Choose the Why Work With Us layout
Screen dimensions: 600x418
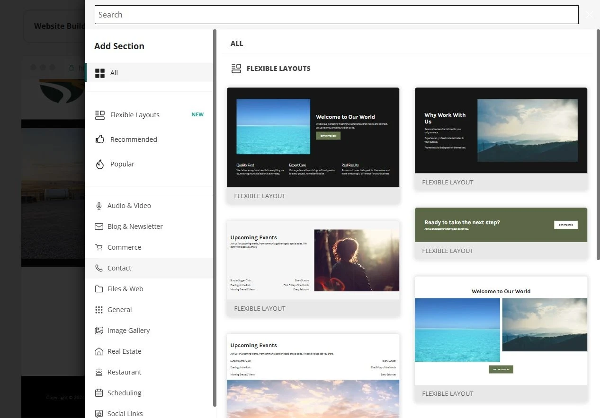pos(501,139)
